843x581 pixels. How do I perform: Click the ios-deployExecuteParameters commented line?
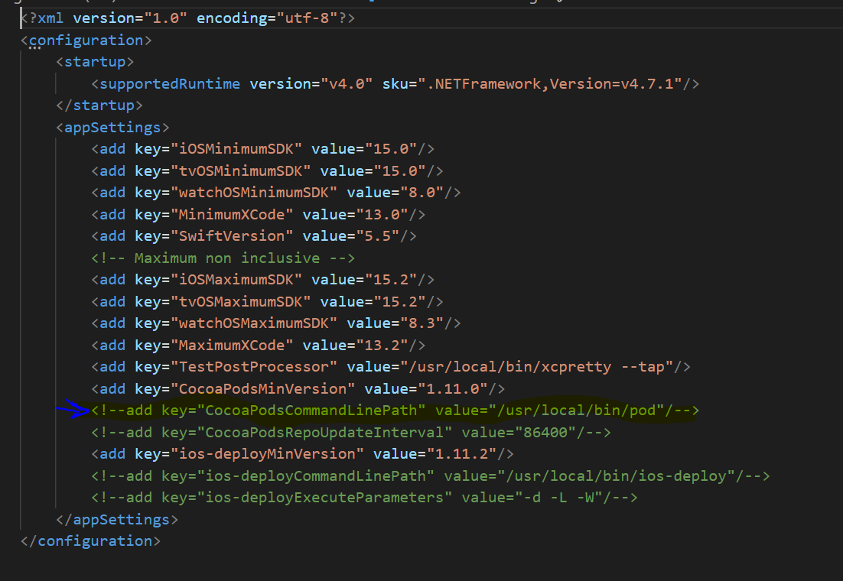click(x=364, y=498)
